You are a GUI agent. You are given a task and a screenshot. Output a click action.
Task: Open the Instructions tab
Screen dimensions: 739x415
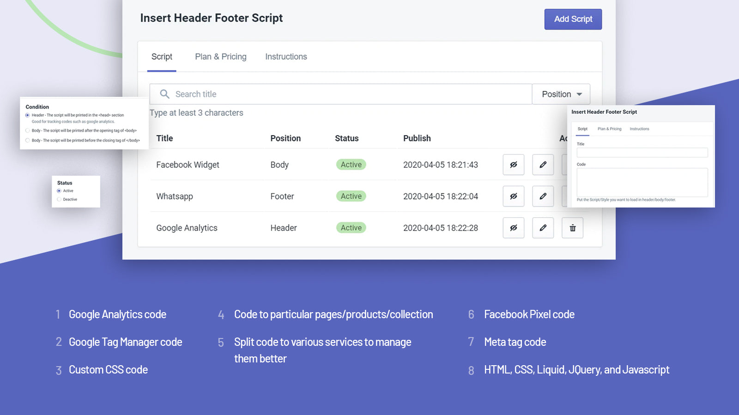pos(286,57)
